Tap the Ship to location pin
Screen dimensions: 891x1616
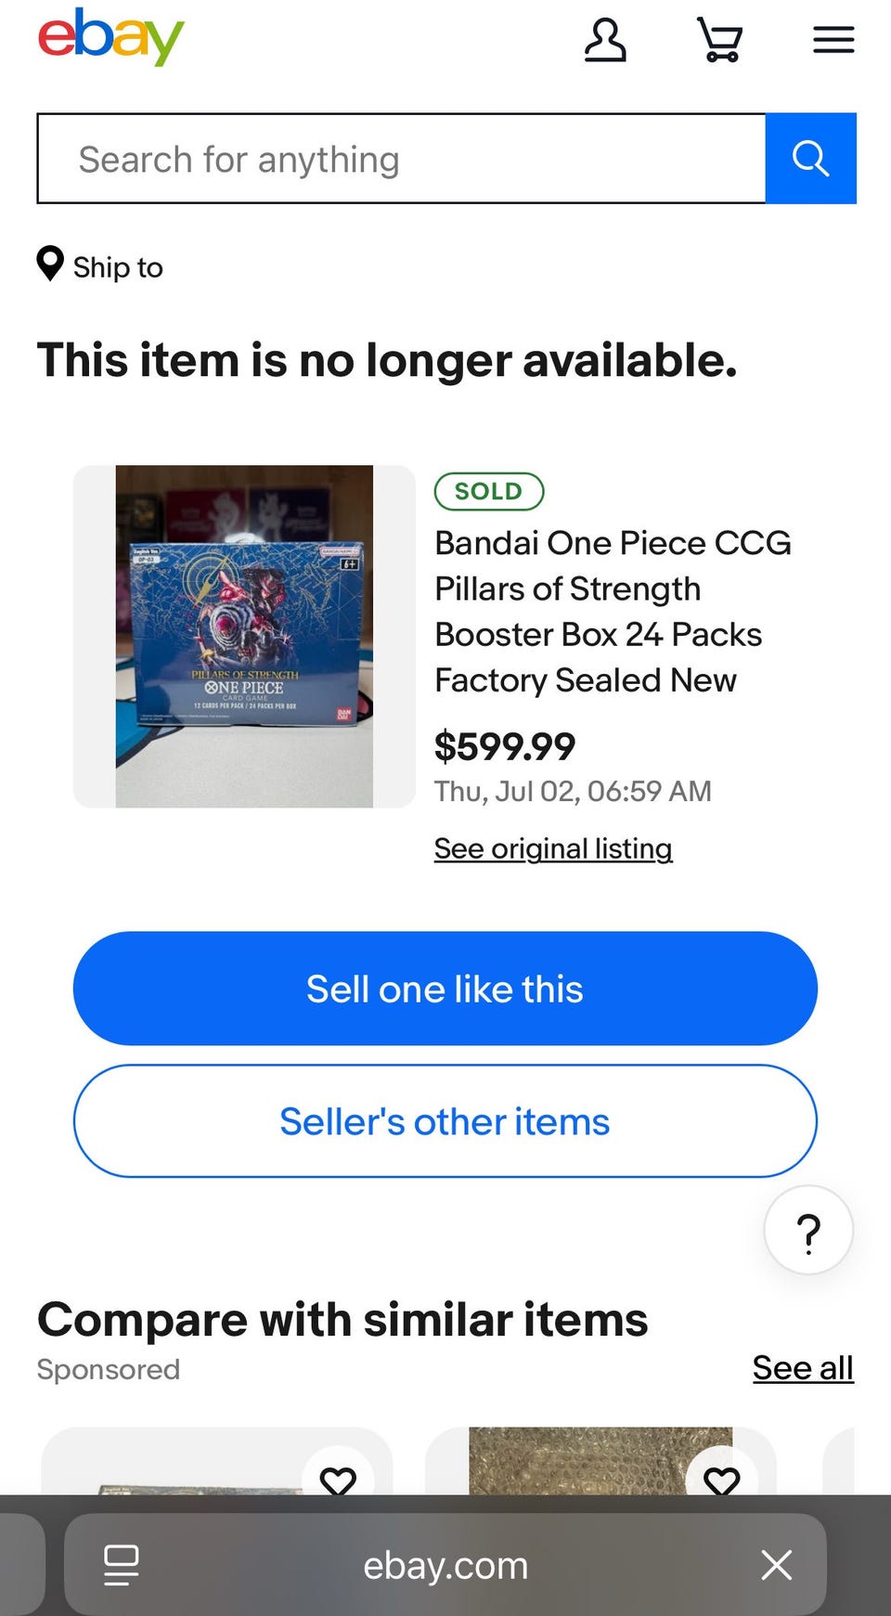(x=50, y=264)
